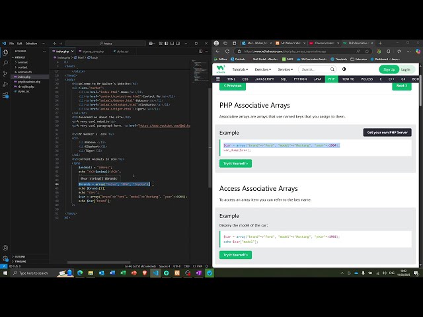Open the Explorer view in VS Code activity bar
Viewport: 423px width, 317px height.
pyautogui.click(x=5, y=53)
